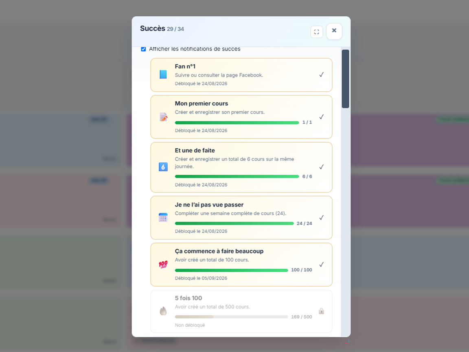Click the text Compléter une semaine complète de cours (24)
This screenshot has width=469, height=352.
click(230, 213)
